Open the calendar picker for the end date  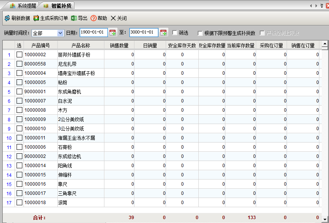[163, 32]
